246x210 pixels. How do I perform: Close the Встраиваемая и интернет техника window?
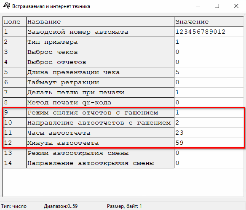coord(236,6)
